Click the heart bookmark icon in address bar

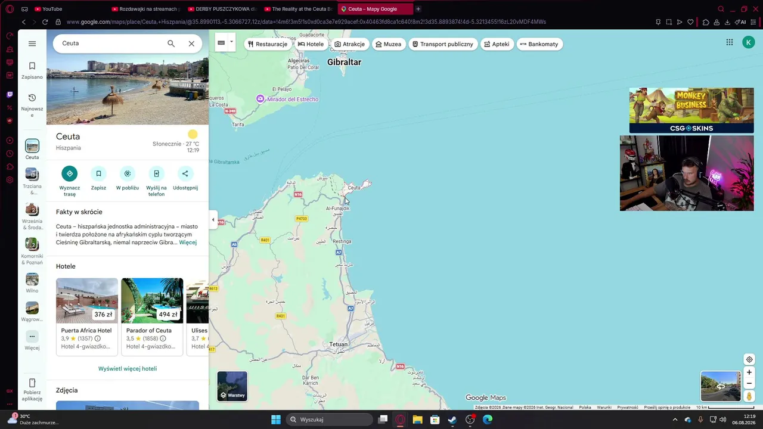point(690,22)
